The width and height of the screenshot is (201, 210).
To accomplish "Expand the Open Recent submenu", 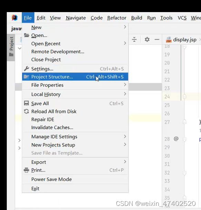I will point(75,44).
